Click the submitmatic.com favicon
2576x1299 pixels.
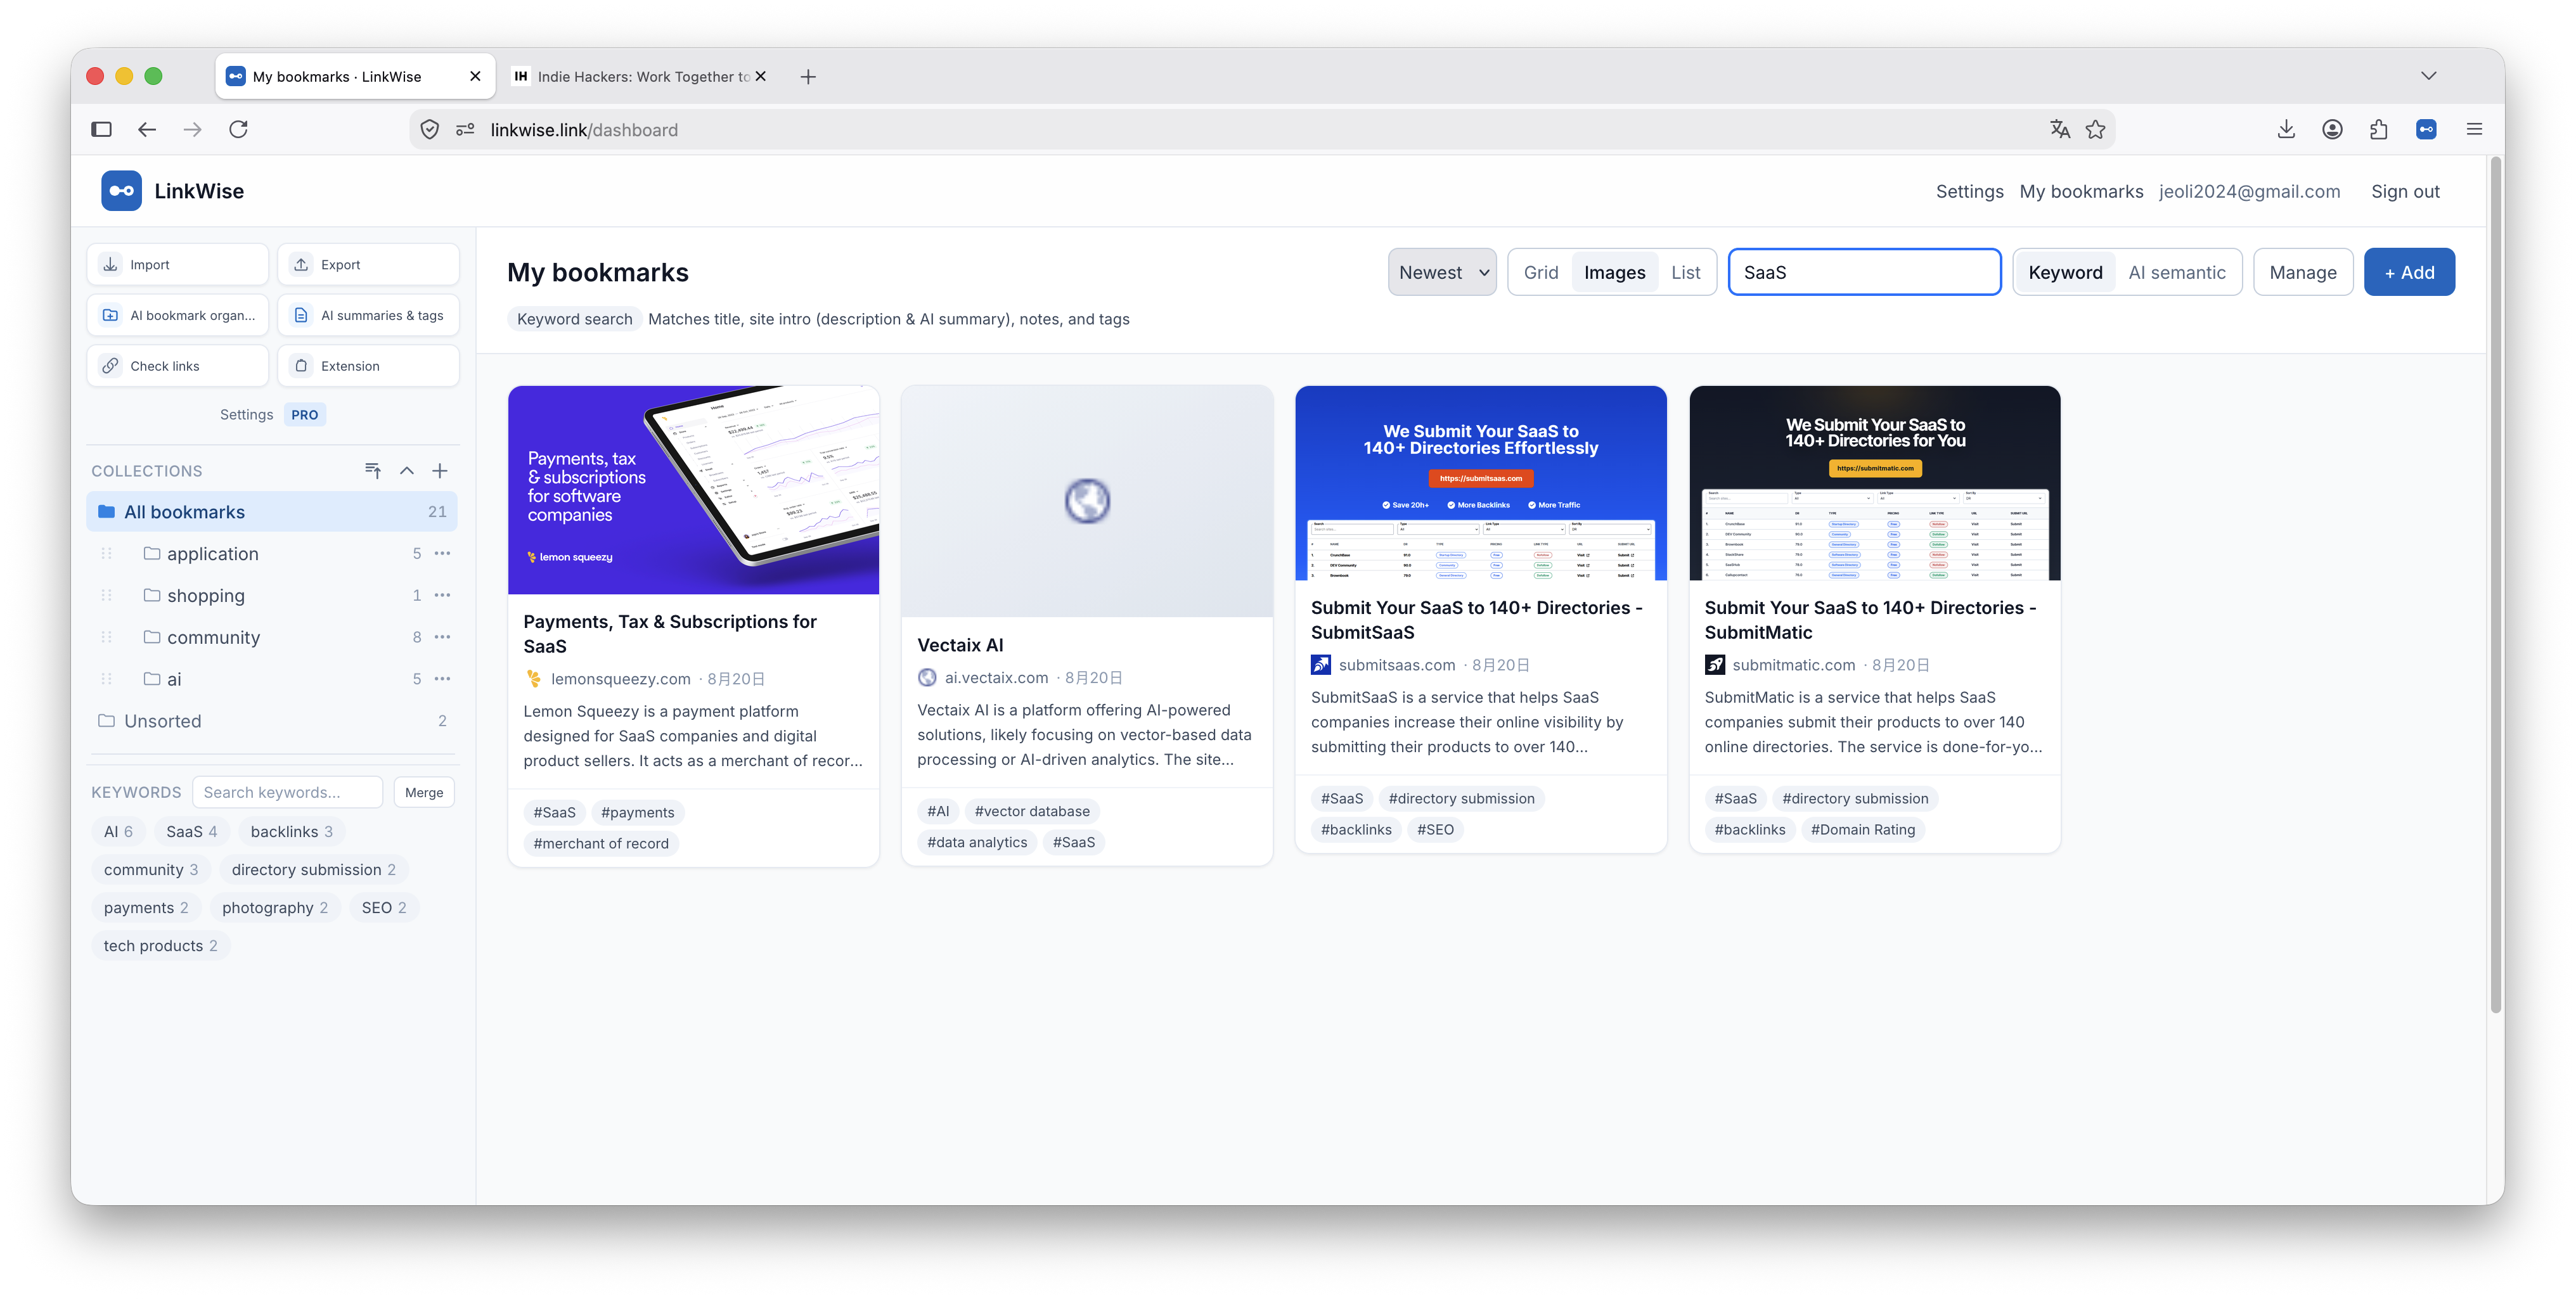(1715, 665)
